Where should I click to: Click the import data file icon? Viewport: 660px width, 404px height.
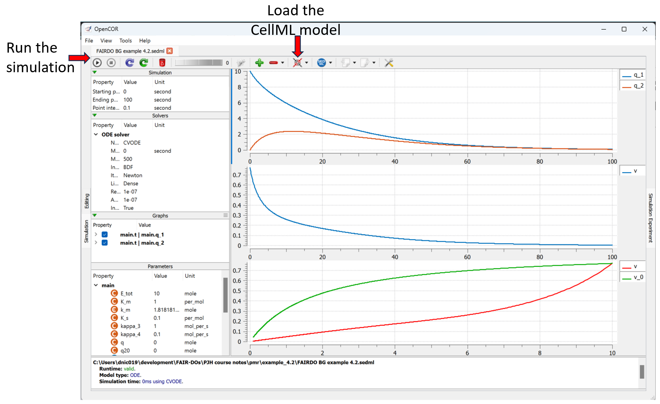[x=346, y=63]
